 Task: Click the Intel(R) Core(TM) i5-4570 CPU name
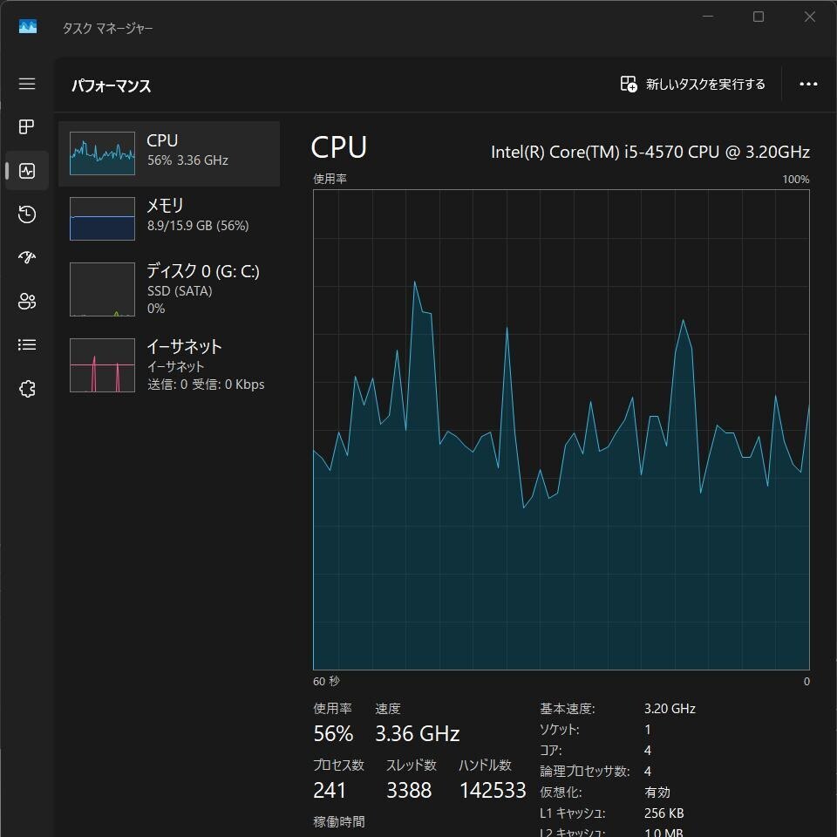650,152
